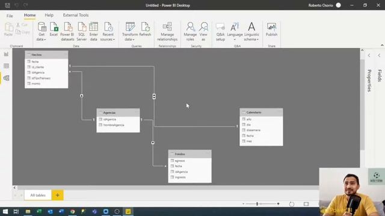
Task: Open the File menu
Action: click(x=10, y=16)
